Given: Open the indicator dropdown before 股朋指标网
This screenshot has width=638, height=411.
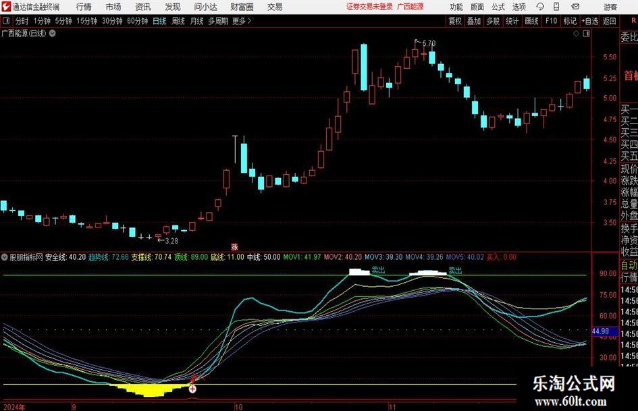Looking at the screenshot, I should point(5,256).
